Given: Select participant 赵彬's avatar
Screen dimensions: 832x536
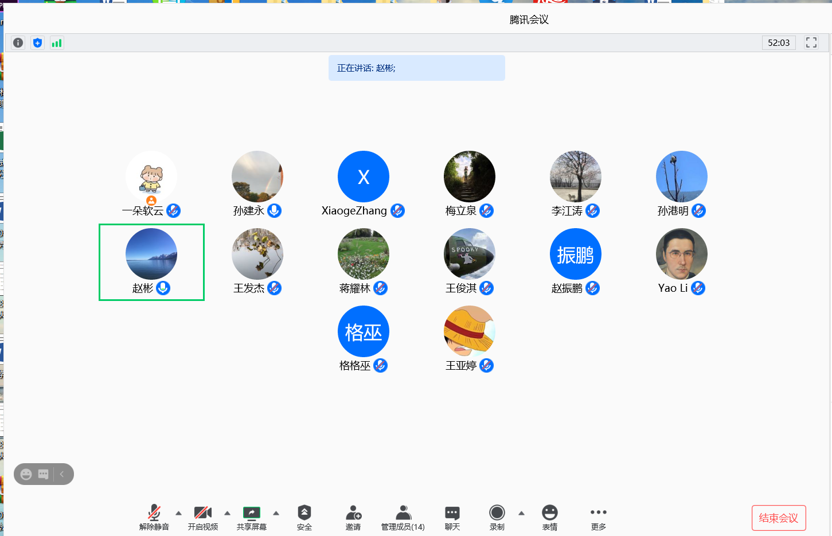Looking at the screenshot, I should pos(151,254).
